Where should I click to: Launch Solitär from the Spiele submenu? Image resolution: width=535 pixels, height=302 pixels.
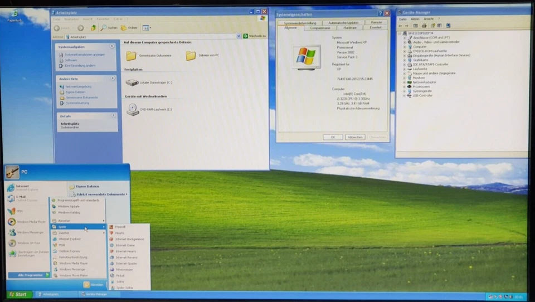[129, 281]
